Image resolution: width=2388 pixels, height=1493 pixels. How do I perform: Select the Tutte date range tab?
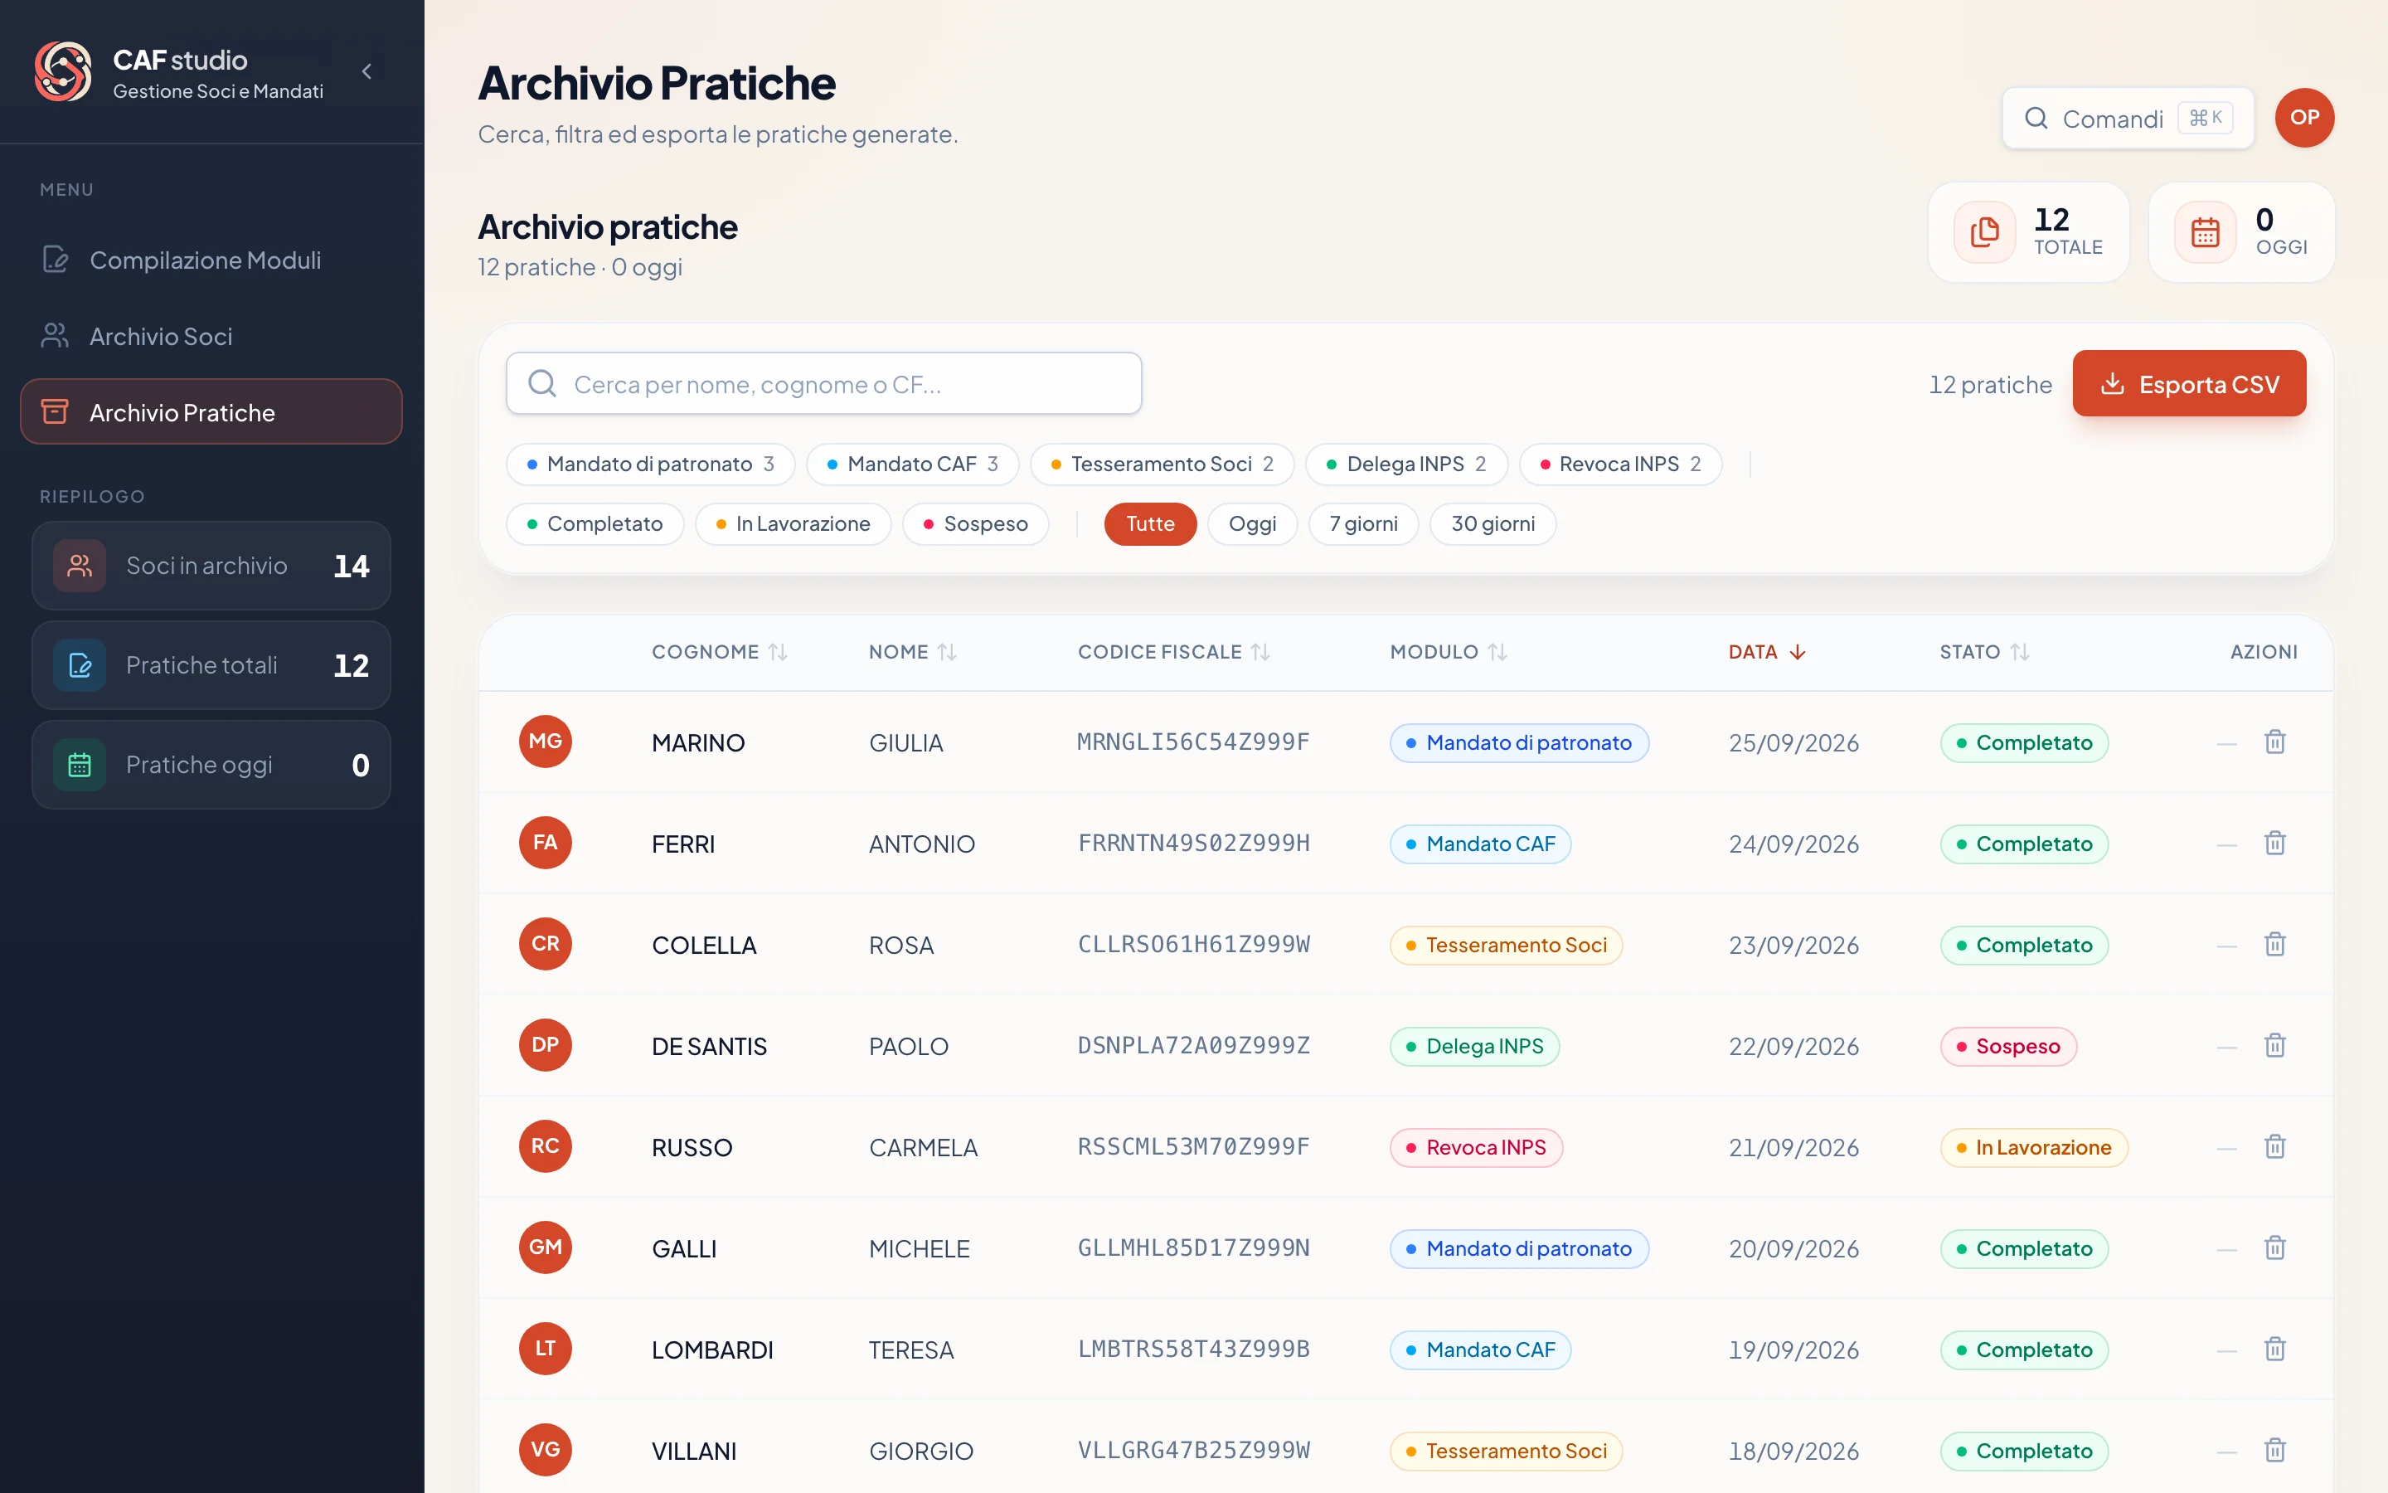coord(1149,524)
